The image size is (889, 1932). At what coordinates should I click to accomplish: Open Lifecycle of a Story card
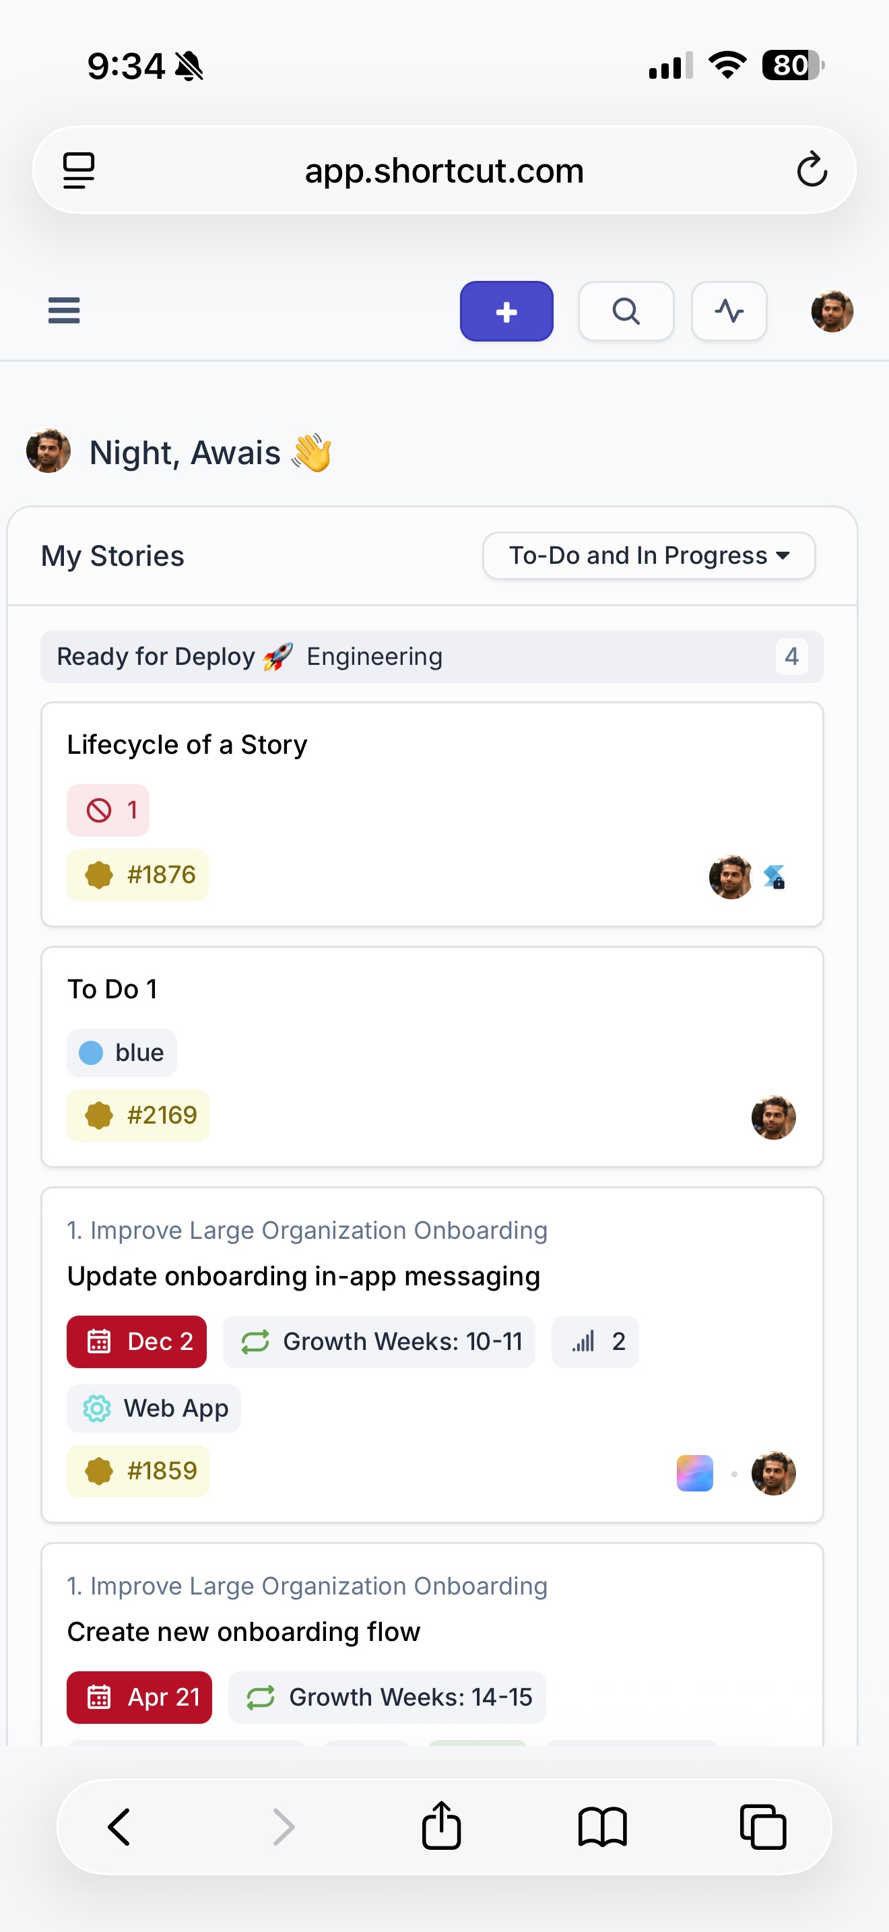(x=187, y=745)
